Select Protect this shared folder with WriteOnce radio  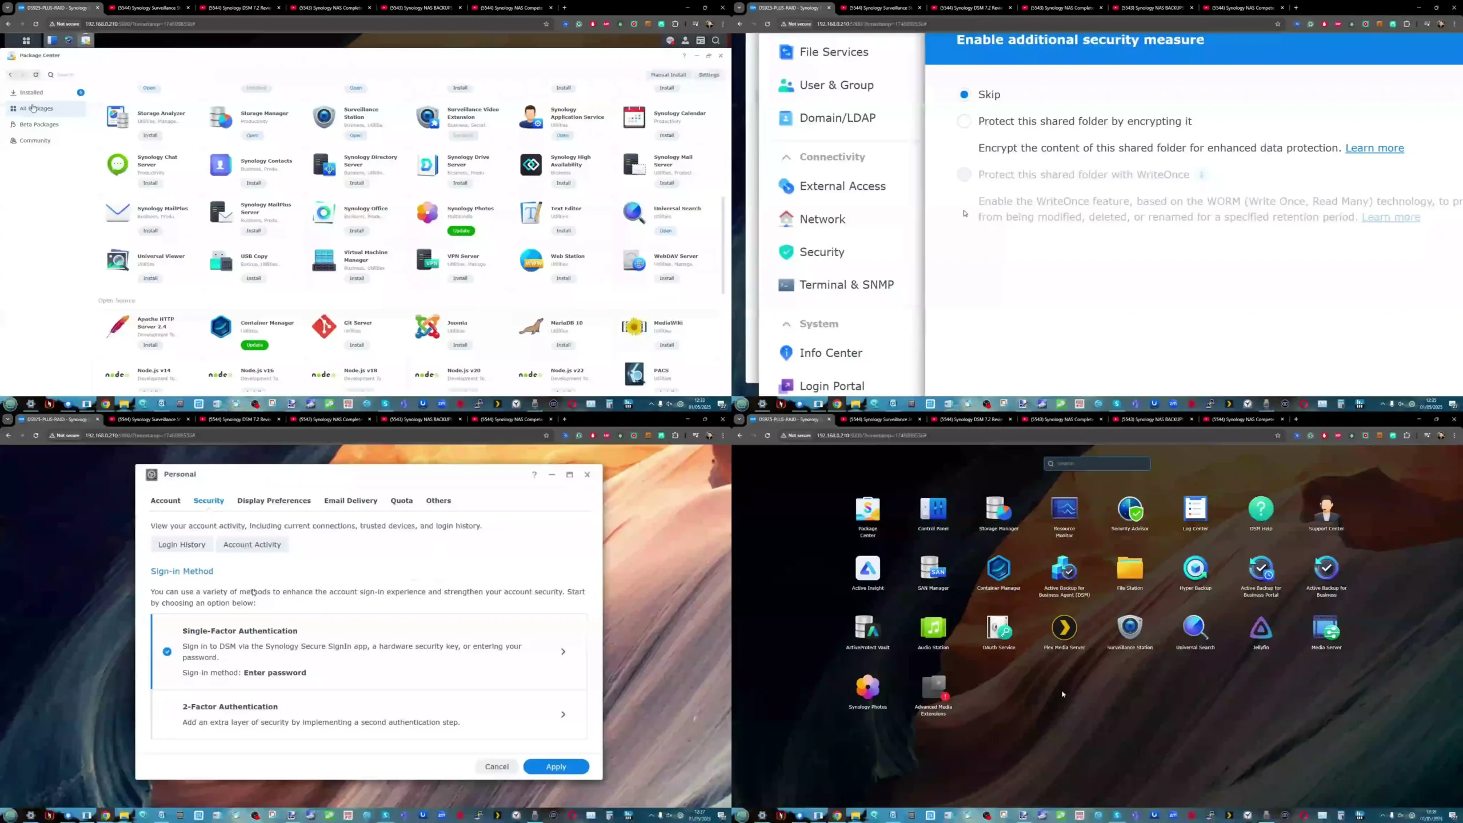click(x=964, y=174)
